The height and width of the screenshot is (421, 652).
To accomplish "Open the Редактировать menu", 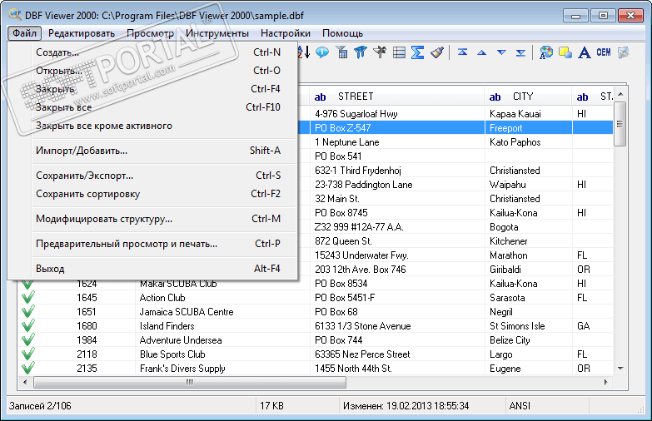I will click(82, 33).
